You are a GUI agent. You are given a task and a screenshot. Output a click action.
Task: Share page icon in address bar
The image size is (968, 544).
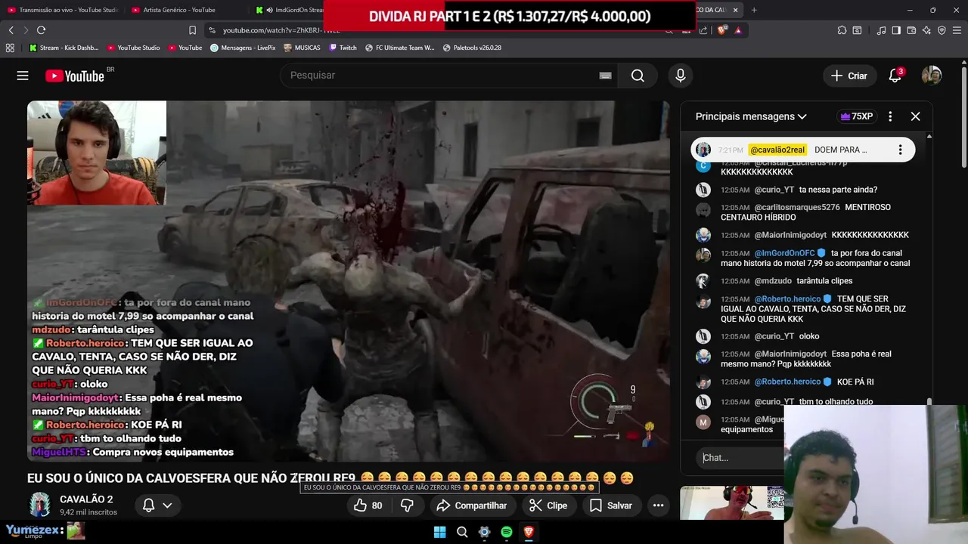click(703, 30)
